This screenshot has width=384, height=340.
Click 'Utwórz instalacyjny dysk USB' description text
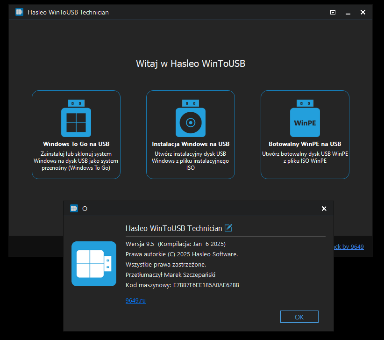coord(190,161)
